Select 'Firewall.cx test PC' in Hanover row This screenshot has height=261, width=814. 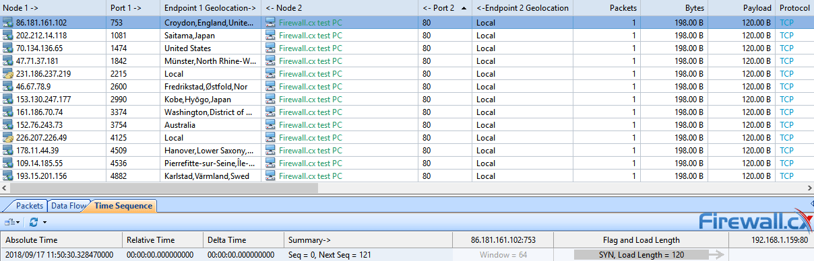coord(311,151)
